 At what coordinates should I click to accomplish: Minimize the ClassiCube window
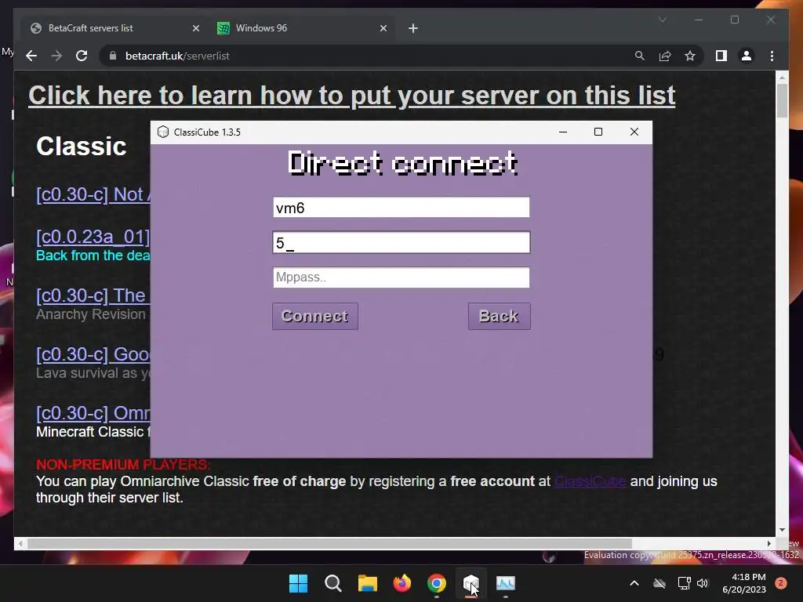(563, 132)
